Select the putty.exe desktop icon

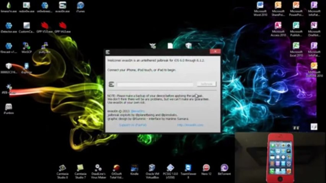pyautogui.click(x=45, y=48)
